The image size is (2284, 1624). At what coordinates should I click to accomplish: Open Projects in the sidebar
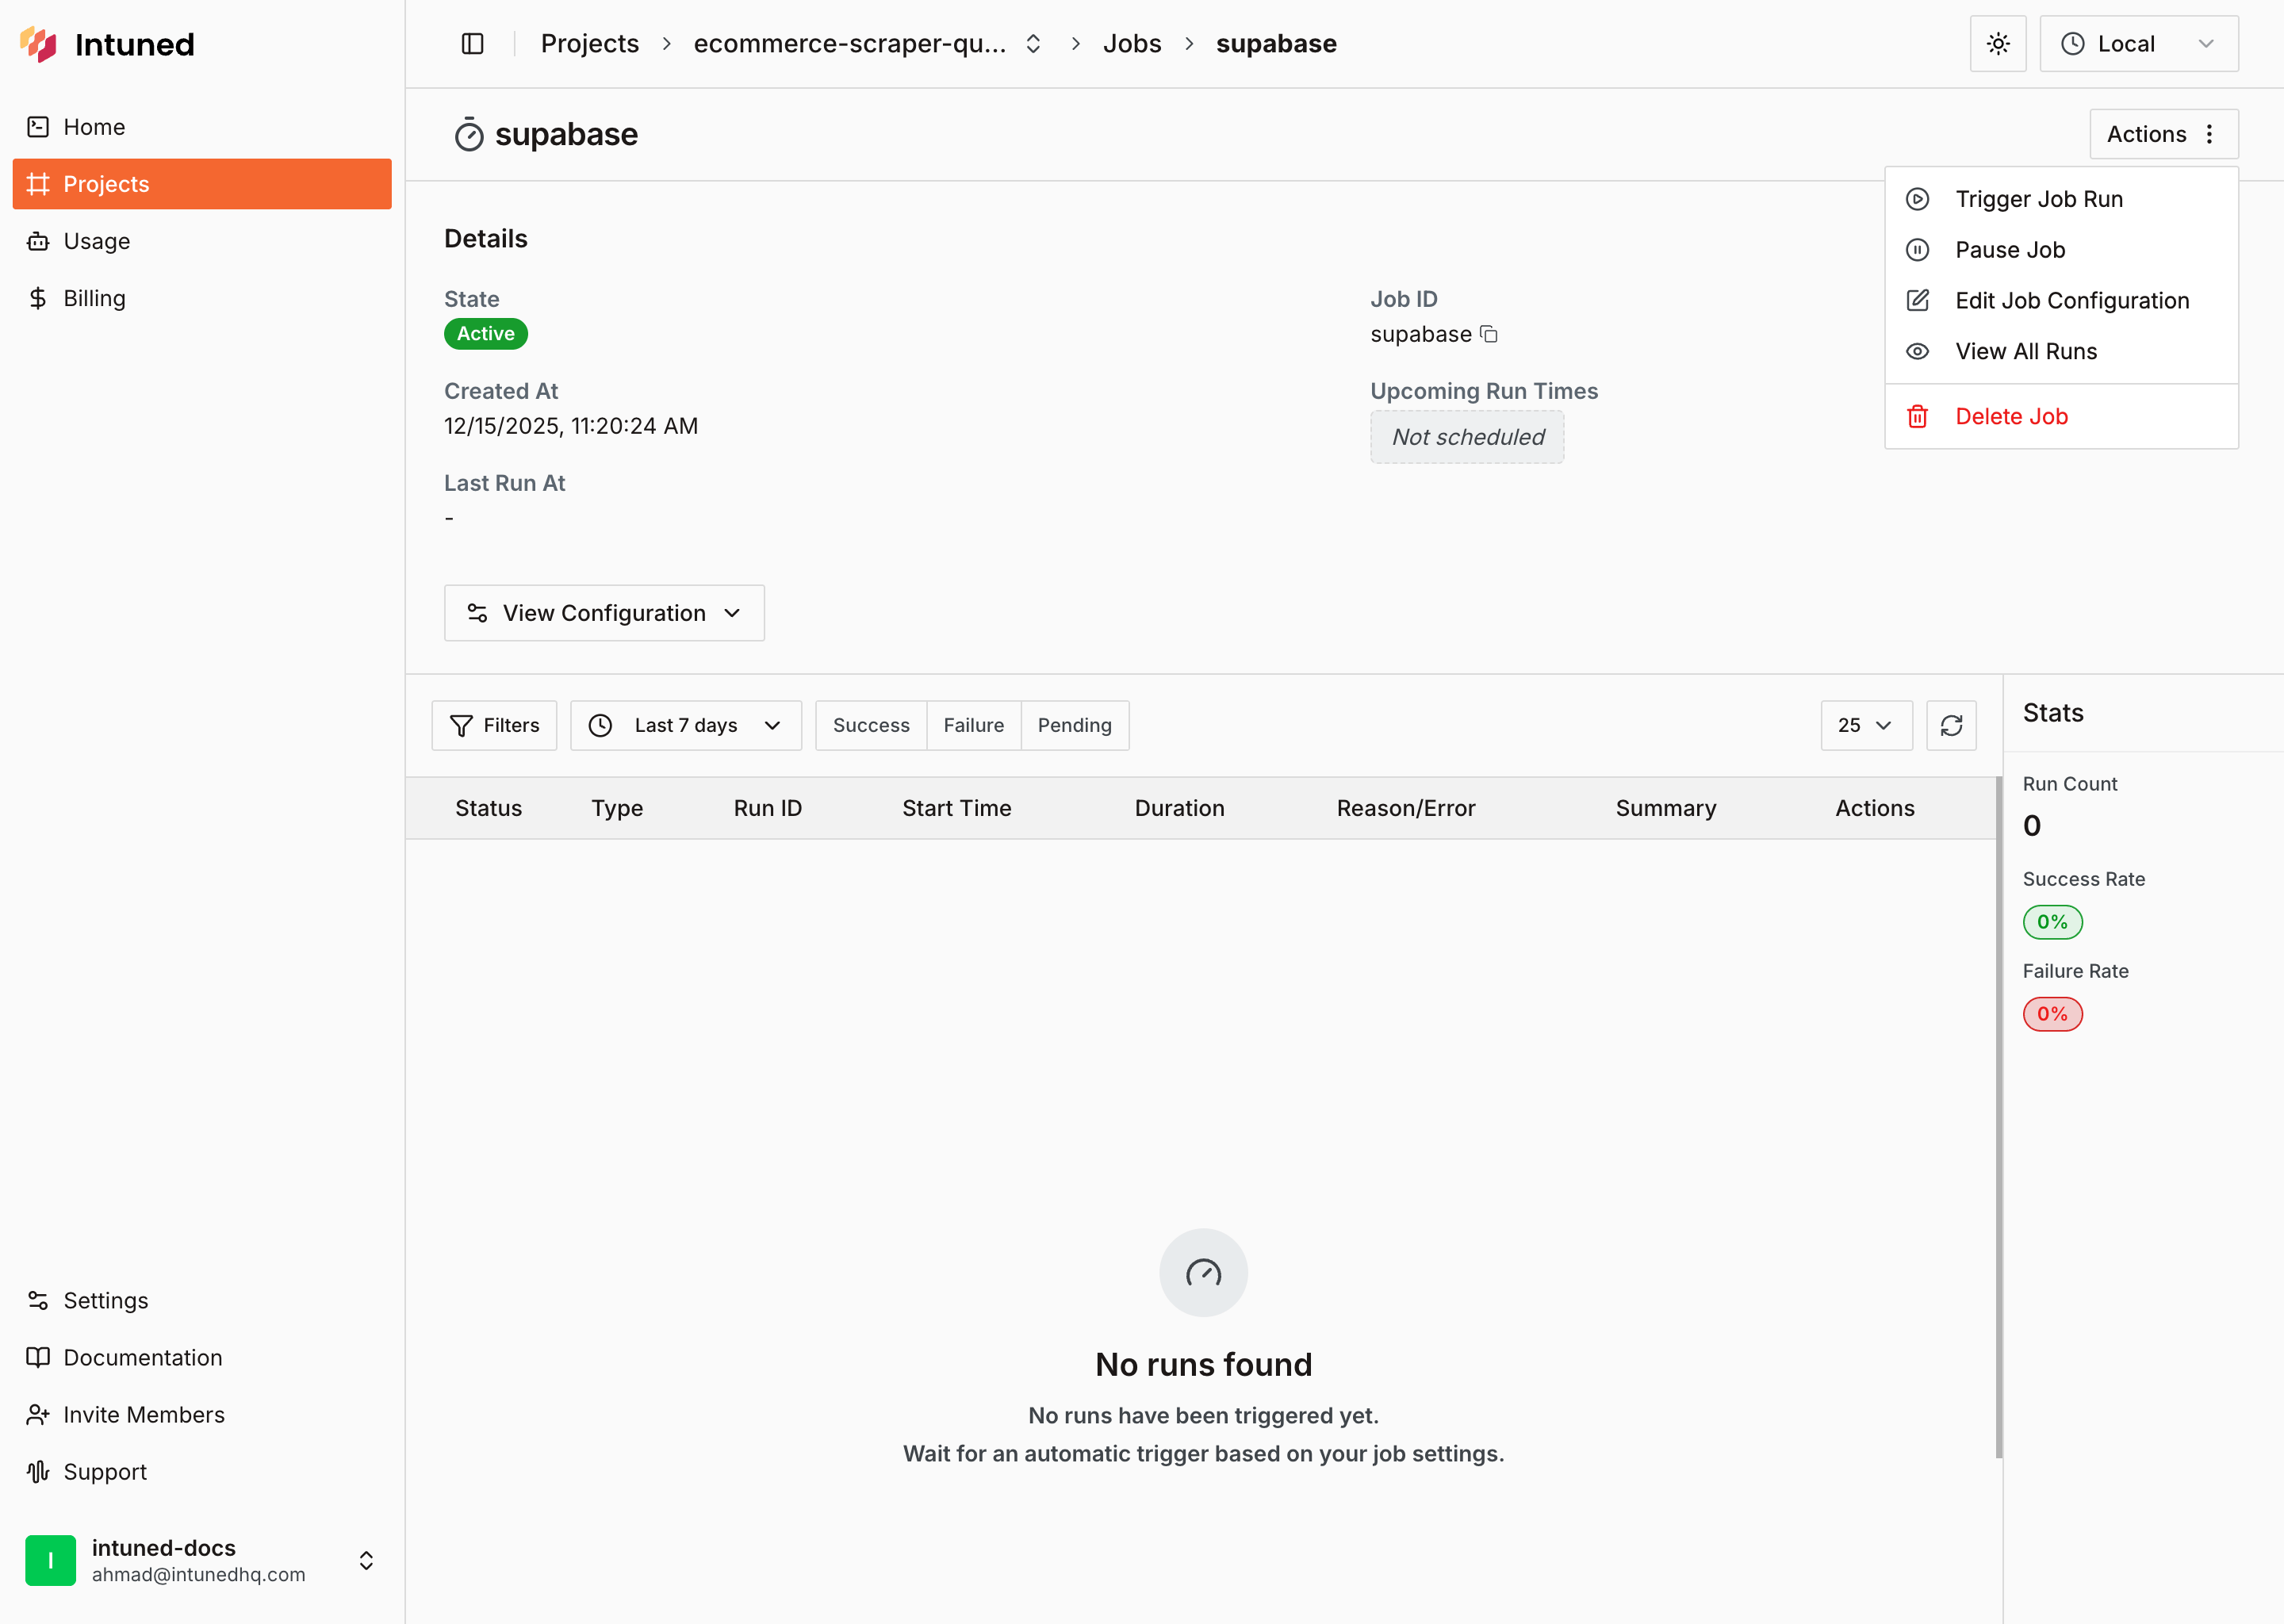click(x=202, y=184)
